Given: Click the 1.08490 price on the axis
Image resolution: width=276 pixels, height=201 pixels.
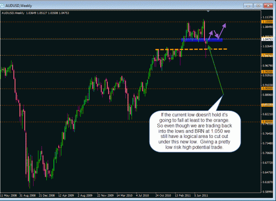Looking at the screenshot, I should 268,27.
